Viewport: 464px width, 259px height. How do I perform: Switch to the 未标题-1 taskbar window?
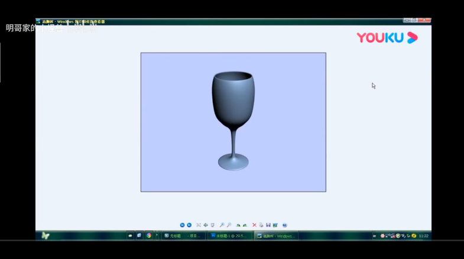coord(230,235)
